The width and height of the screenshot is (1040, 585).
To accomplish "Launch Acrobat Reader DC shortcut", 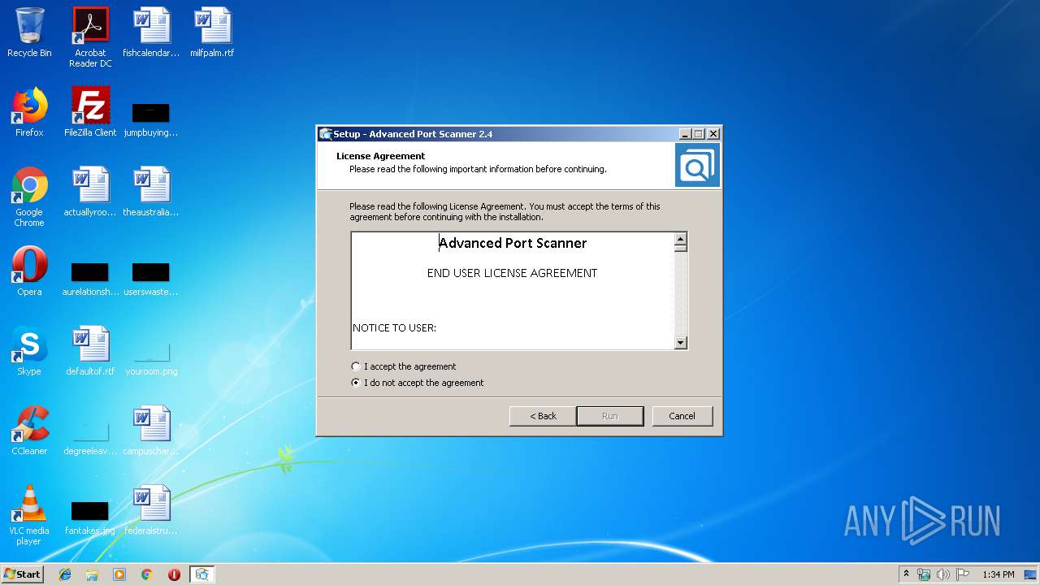I will point(90,37).
